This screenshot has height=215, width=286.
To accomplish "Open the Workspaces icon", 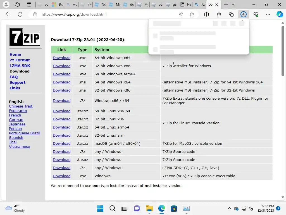I will (x=17, y=4).
